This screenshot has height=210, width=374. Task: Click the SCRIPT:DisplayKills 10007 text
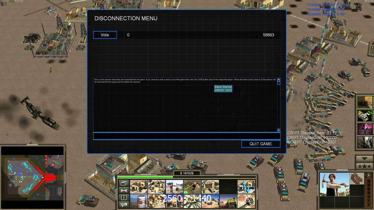coord(311,142)
